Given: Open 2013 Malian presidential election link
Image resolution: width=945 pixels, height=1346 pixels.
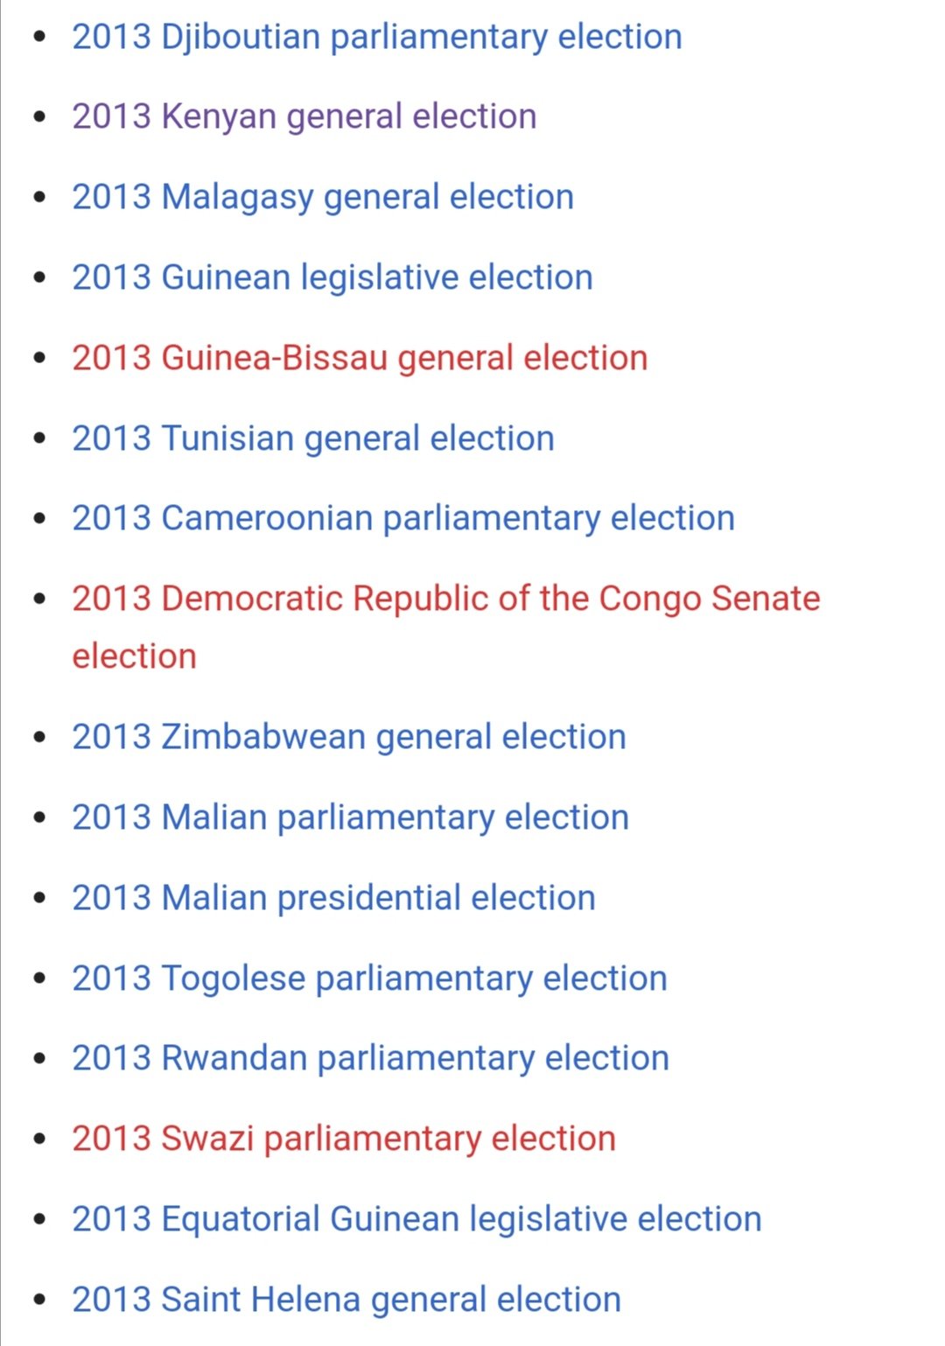Looking at the screenshot, I should [x=333, y=899].
